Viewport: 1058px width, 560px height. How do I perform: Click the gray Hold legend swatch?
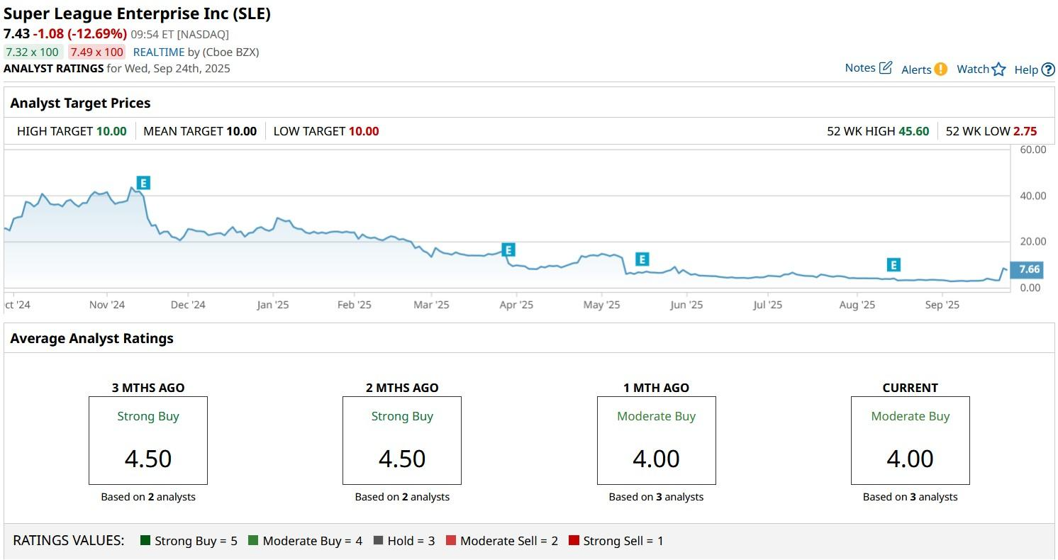click(x=378, y=541)
